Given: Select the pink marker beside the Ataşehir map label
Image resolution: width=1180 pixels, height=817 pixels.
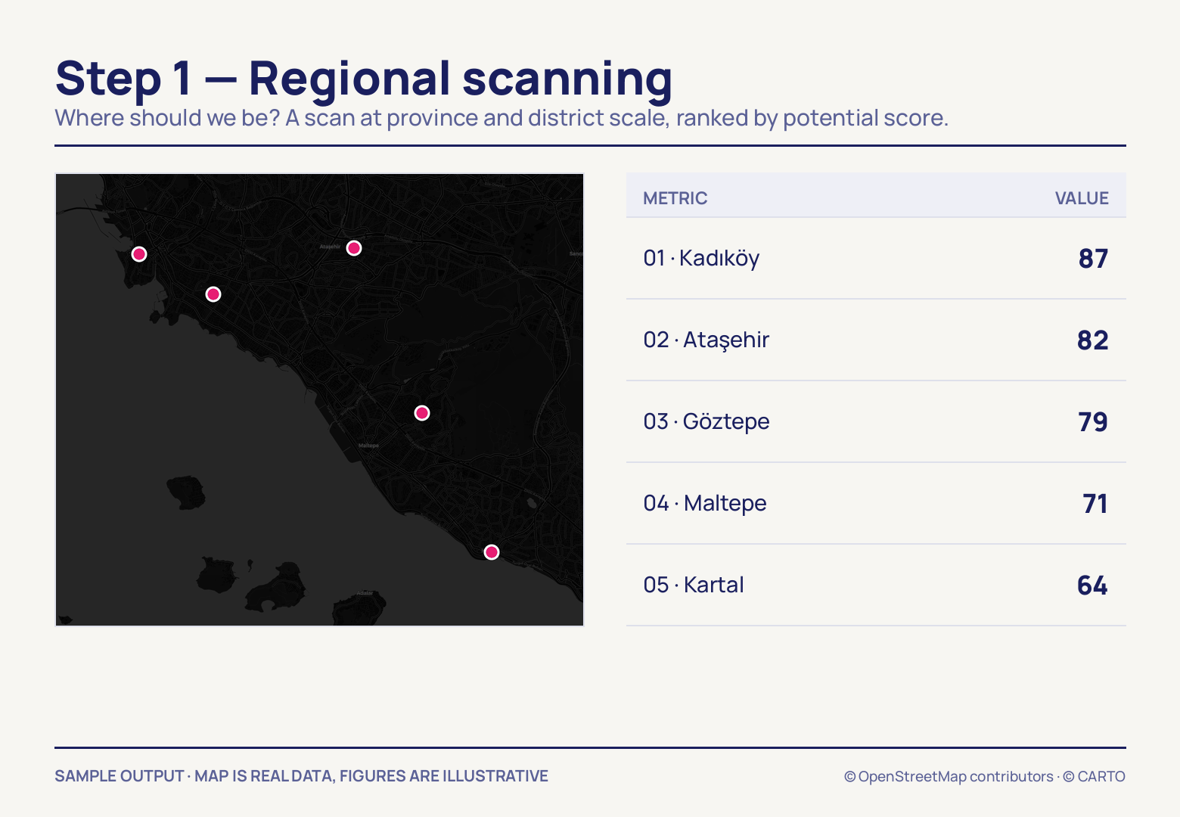Looking at the screenshot, I should [354, 248].
